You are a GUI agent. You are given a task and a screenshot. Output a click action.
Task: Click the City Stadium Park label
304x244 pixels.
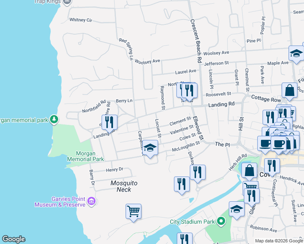point(192,222)
